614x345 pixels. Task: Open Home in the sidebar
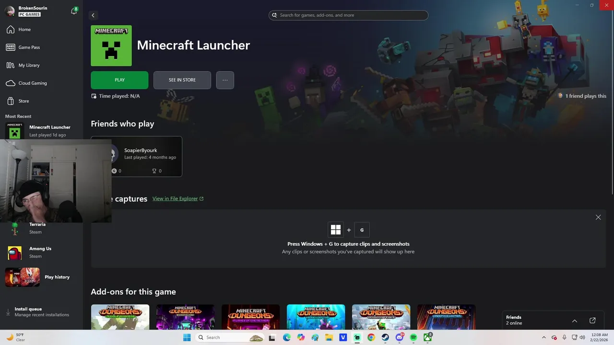(x=41, y=30)
